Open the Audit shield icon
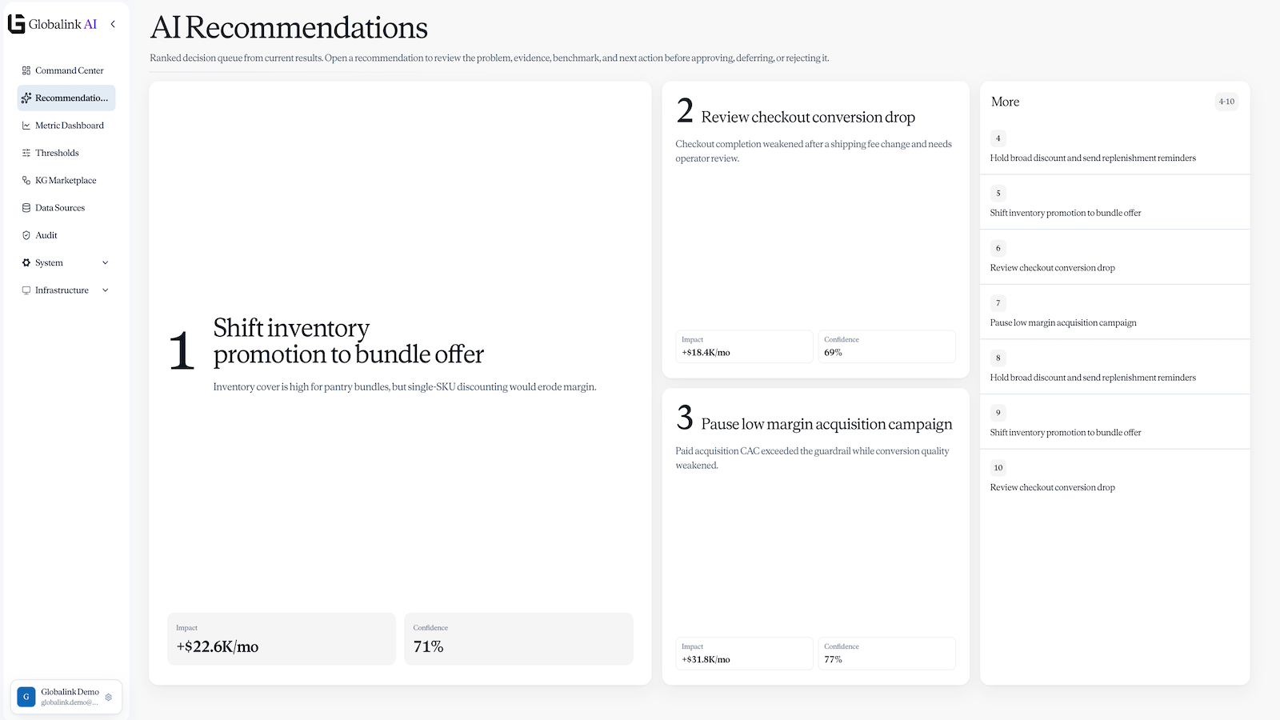This screenshot has height=720, width=1280. pos(26,235)
